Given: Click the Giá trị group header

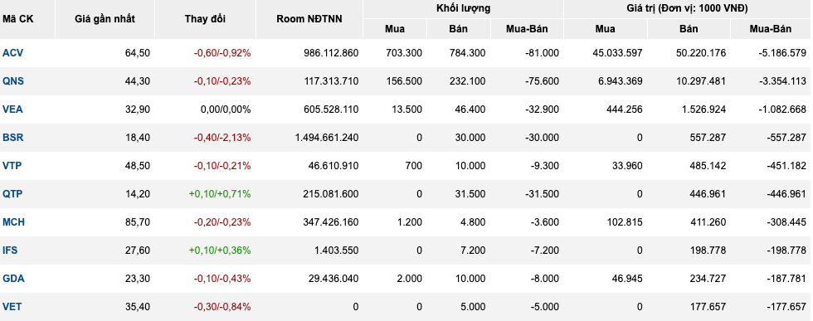Looking at the screenshot, I should [x=688, y=8].
